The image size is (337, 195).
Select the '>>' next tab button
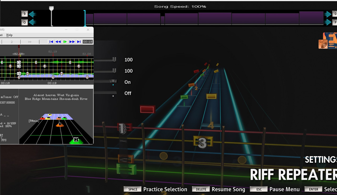click(30, 42)
